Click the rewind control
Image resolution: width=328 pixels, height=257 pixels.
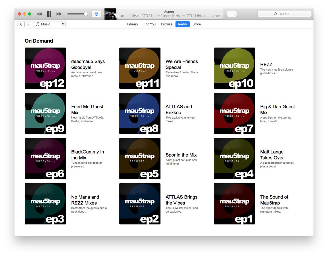[x=39, y=14]
